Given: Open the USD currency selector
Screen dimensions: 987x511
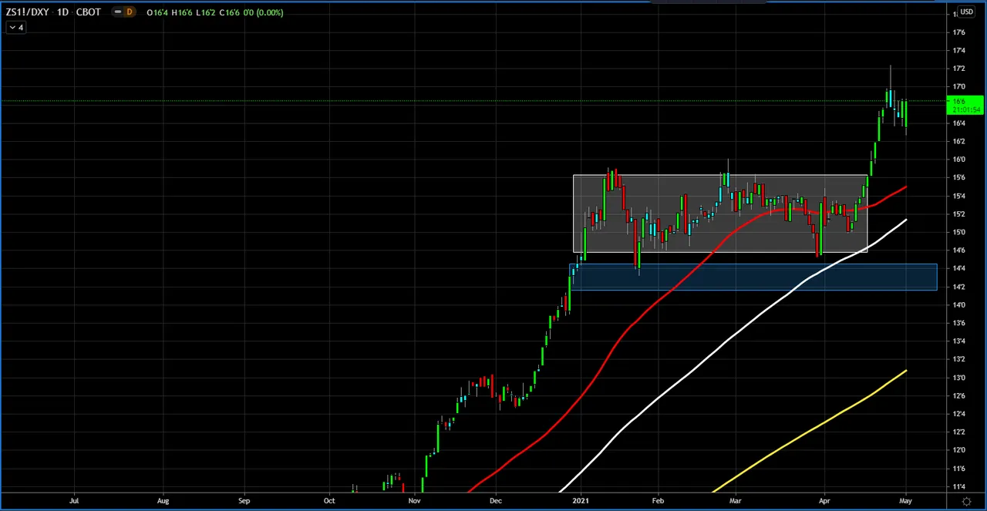Looking at the screenshot, I should coord(966,12).
